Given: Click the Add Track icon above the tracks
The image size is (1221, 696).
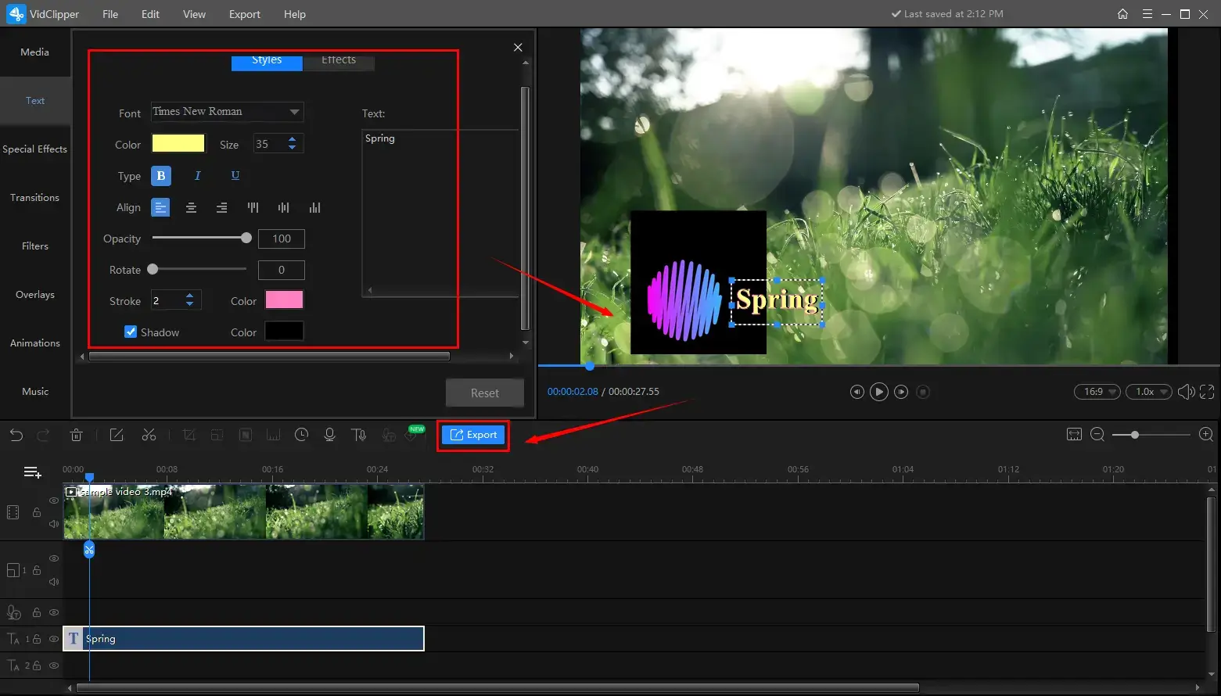Looking at the screenshot, I should tap(33, 472).
